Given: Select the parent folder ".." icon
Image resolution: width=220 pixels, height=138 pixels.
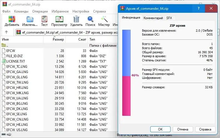Looking at the screenshot, I should coord(4,45).
